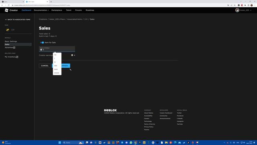This screenshot has height=145, width=257.
Task: Click the Price in Robux input field
Action: pos(57,49)
